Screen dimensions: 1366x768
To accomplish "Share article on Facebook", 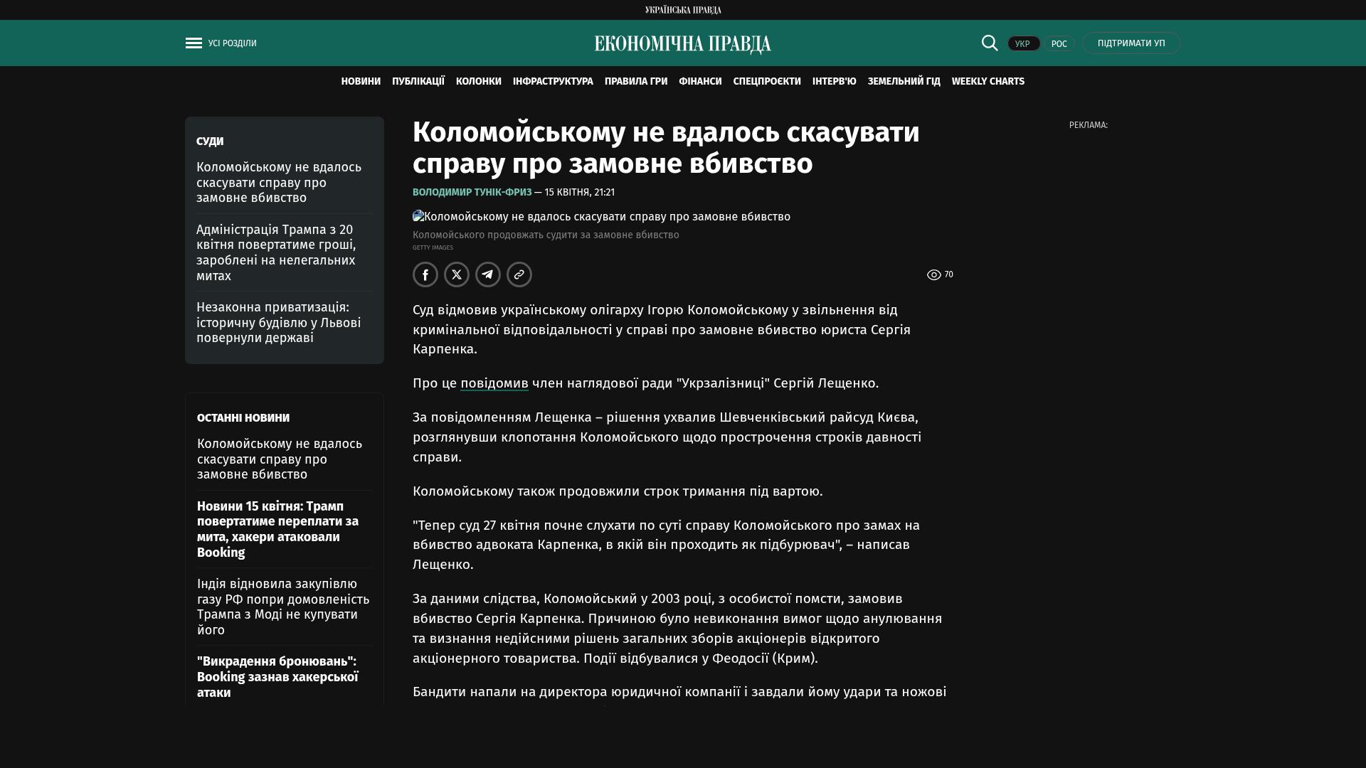I will coord(425,274).
